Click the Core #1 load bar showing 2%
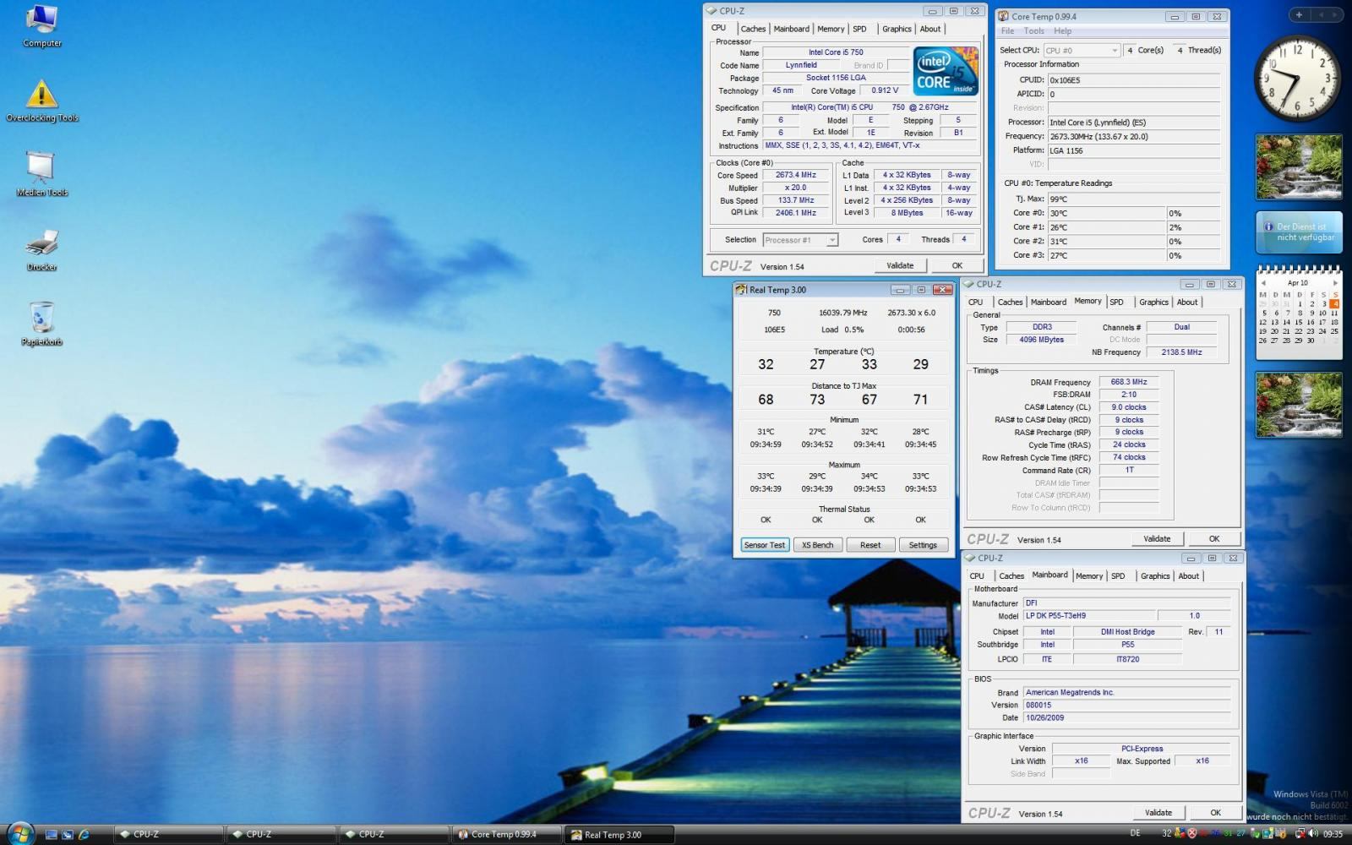The height and width of the screenshot is (845, 1352). coord(1193,227)
